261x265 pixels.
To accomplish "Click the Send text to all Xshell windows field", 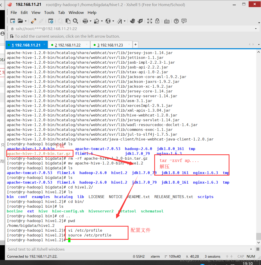I will pos(127,249).
